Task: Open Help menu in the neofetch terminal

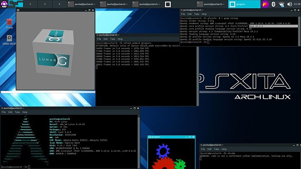Action: click(x=25, y=112)
